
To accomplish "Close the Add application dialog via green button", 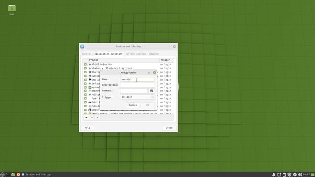I will (x=154, y=73).
